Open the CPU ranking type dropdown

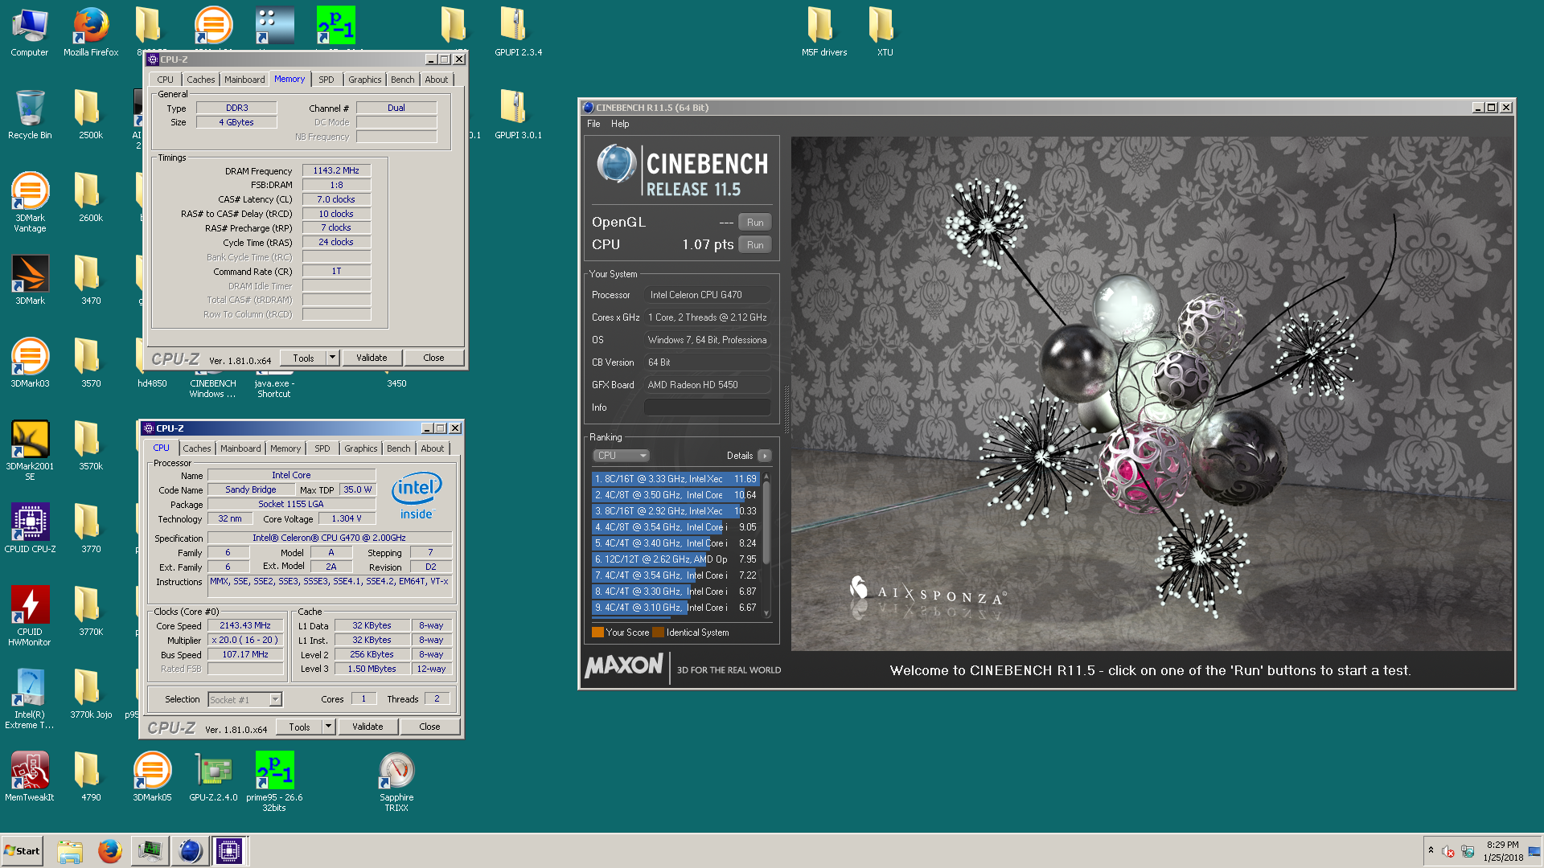click(621, 456)
